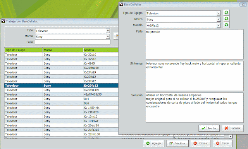Close the Base De Fallas dialog
This screenshot has width=248, height=149.
[243, 5]
